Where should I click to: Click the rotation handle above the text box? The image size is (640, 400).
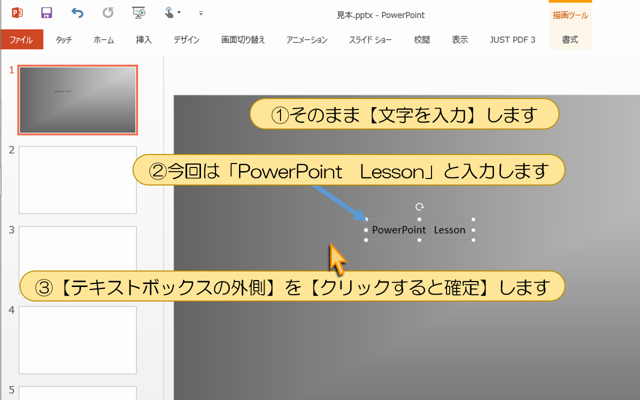click(420, 206)
